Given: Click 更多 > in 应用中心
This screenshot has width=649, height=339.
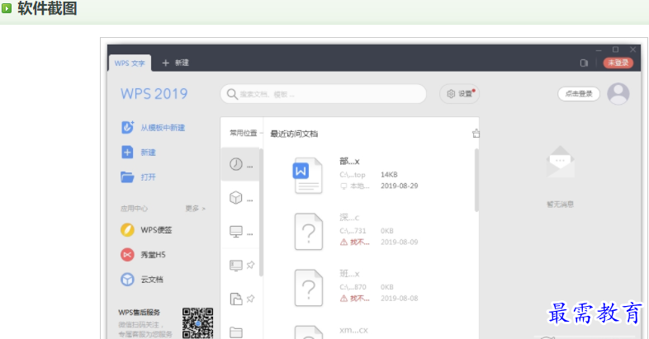Looking at the screenshot, I should coord(196,209).
